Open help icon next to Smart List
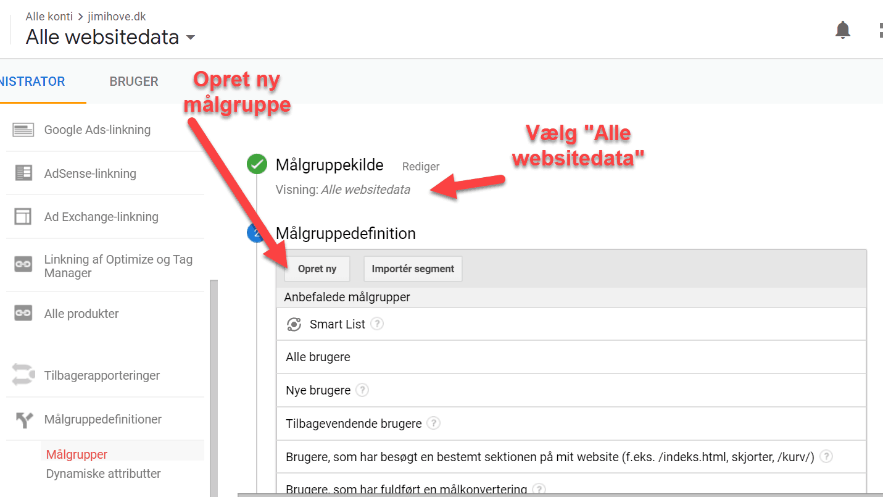 point(377,324)
